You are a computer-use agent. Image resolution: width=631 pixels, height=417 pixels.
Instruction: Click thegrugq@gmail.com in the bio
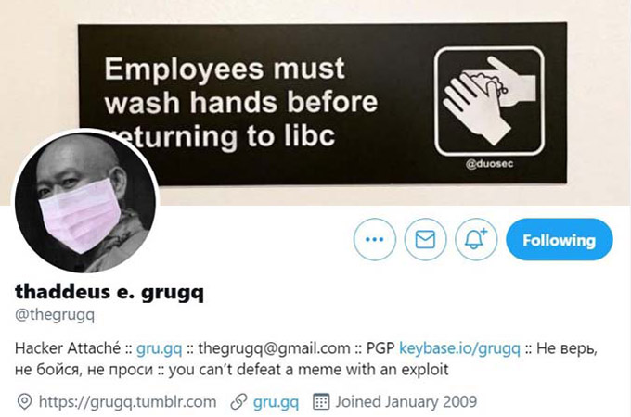[x=274, y=348]
